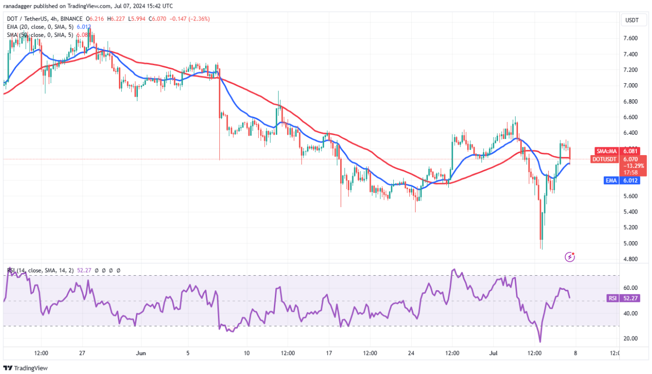Click the 27 date label on time axis
This screenshot has height=374, width=652.
82,353
